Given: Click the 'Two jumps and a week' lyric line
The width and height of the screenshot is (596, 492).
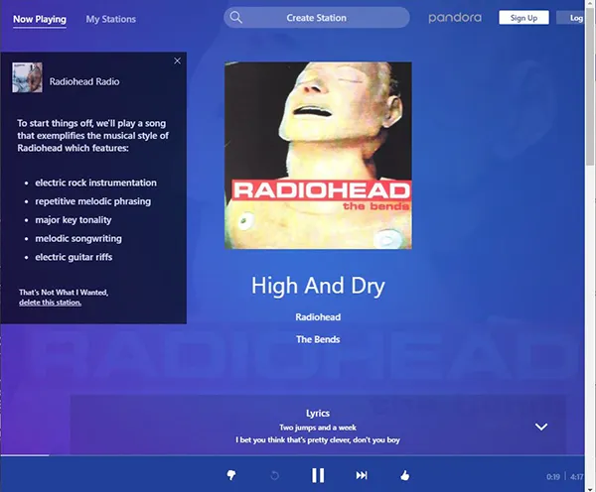Looking at the screenshot, I should click(x=318, y=428).
